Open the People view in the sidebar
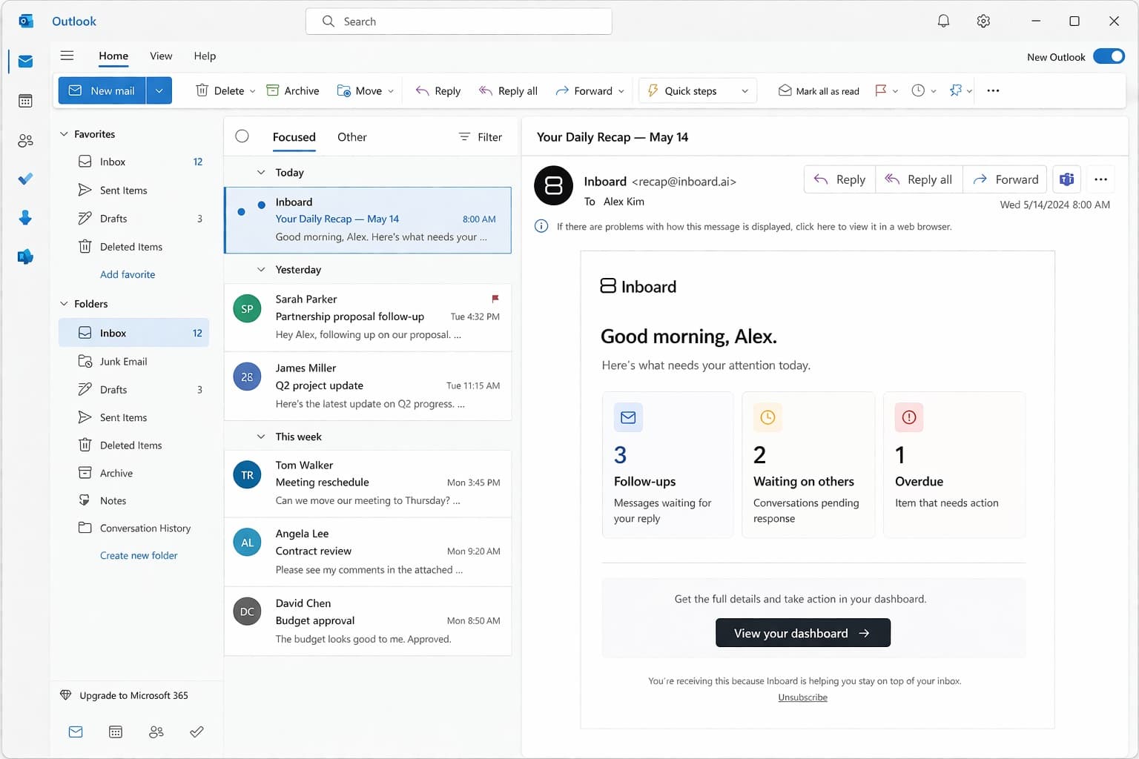Viewport: 1139px width, 759px height. (x=25, y=140)
